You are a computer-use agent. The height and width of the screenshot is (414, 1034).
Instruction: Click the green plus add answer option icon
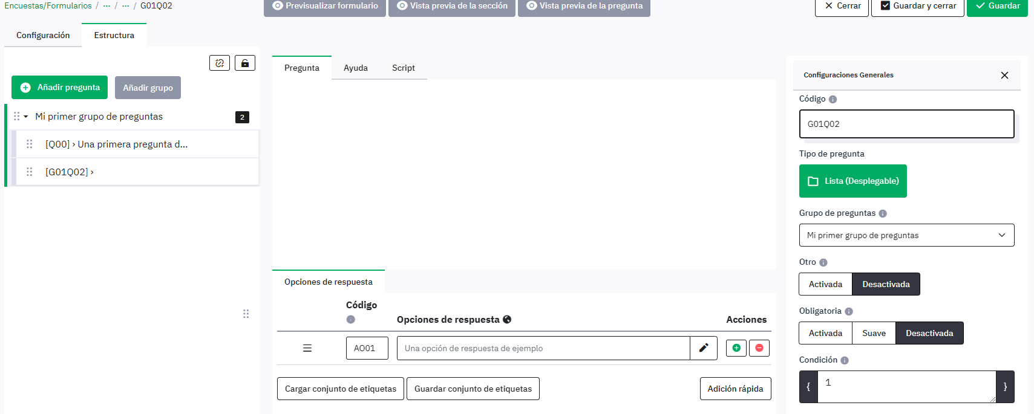click(x=736, y=348)
